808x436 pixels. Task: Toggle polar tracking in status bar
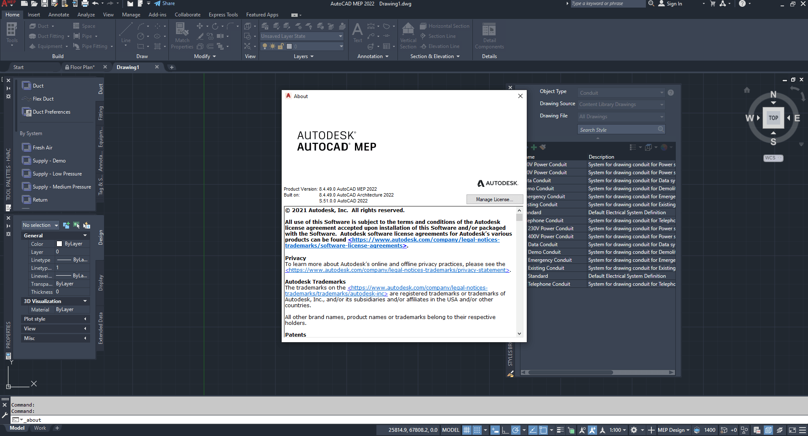515,430
